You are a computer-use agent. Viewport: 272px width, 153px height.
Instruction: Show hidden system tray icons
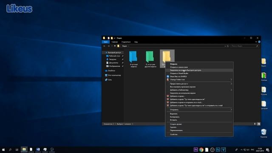click(x=241, y=150)
